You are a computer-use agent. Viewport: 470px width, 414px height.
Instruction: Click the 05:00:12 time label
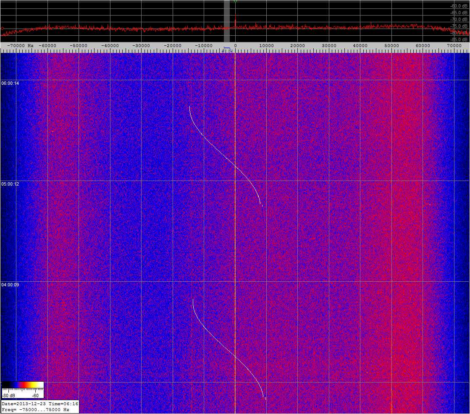[x=10, y=184]
